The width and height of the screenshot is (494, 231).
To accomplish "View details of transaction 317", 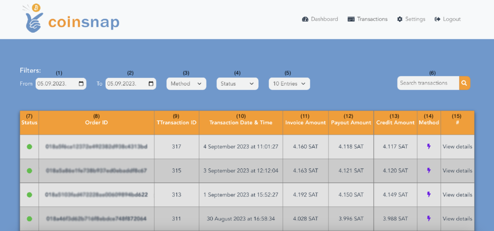I will tap(457, 146).
